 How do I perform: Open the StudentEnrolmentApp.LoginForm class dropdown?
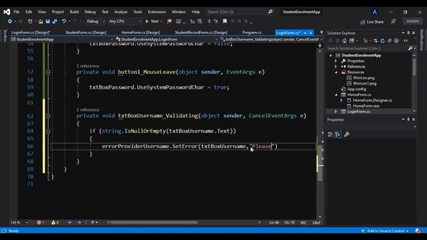167,39
